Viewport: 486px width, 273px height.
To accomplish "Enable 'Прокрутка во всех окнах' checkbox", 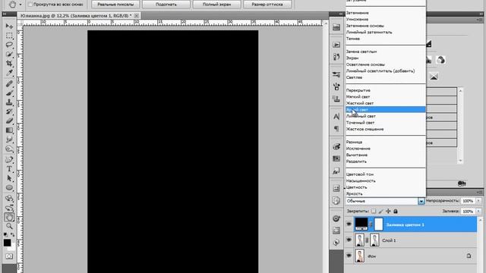I will pyautogui.click(x=30, y=5).
